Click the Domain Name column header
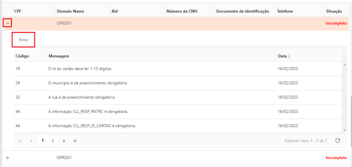Screen dimensions: 352x167 pyautogui.click(x=70, y=11)
